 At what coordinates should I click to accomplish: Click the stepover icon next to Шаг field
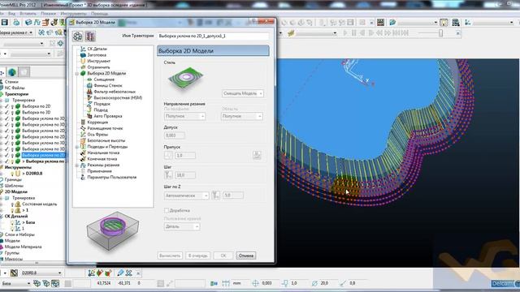tap(168, 175)
